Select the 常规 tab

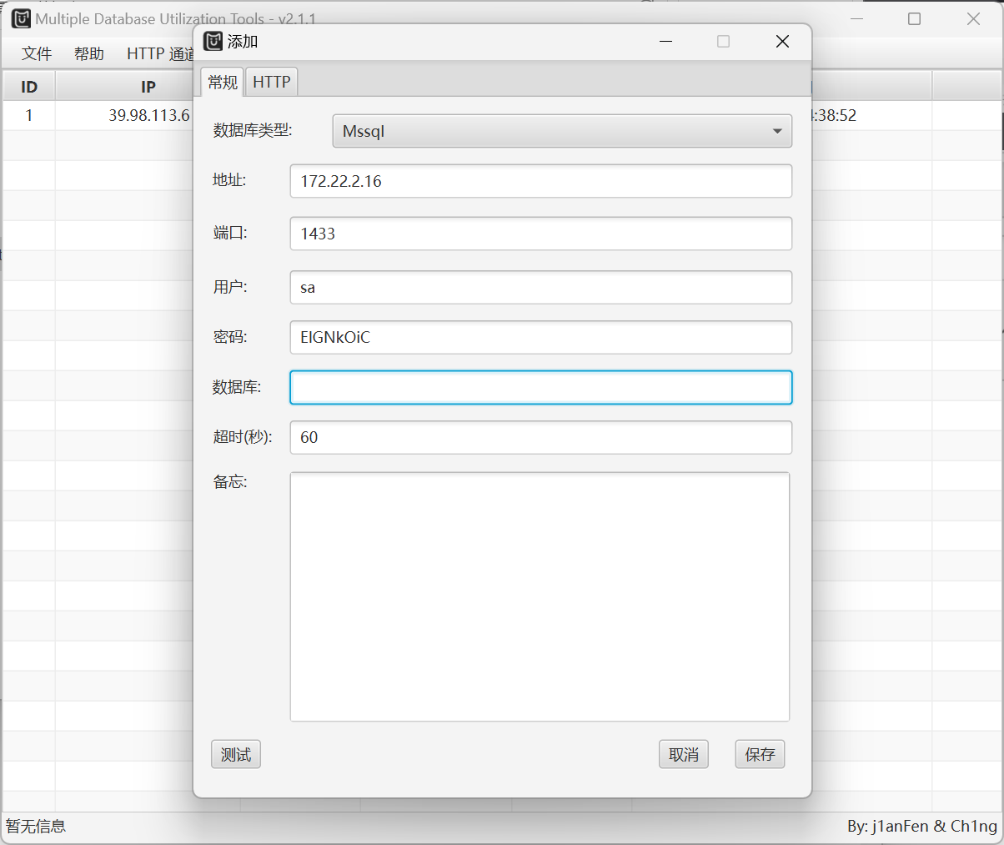point(222,81)
